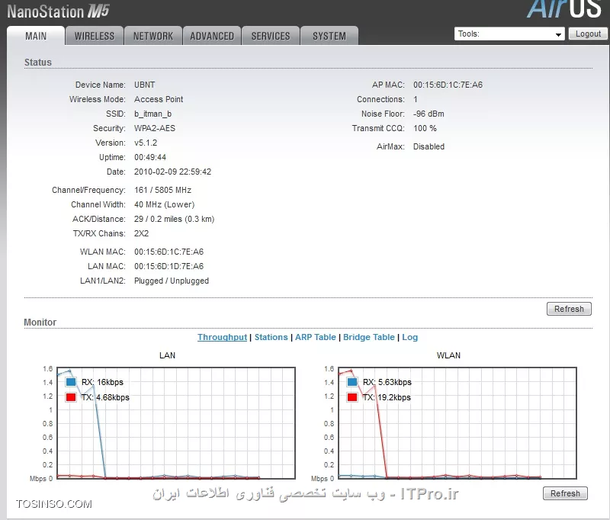Go to the ADVANCED tab
The width and height of the screenshot is (610, 520).
point(212,36)
